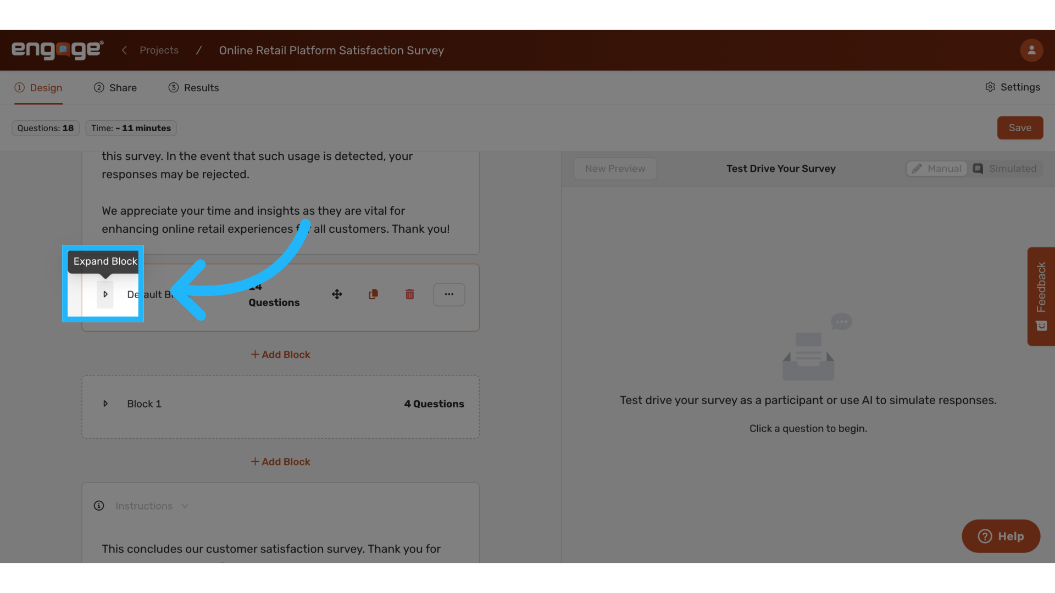Click the move icon on Default Block
This screenshot has height=593, width=1055.
point(337,294)
